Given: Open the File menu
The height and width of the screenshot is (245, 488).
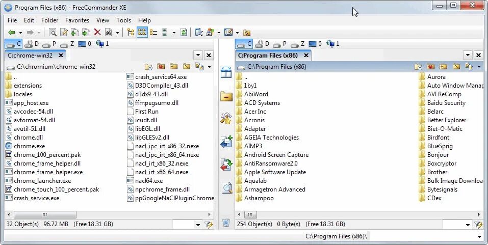Looking at the screenshot, I should click(x=12, y=20).
